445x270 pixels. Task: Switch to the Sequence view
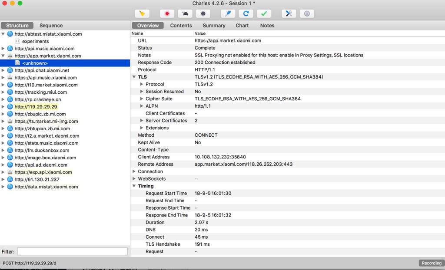point(51,26)
